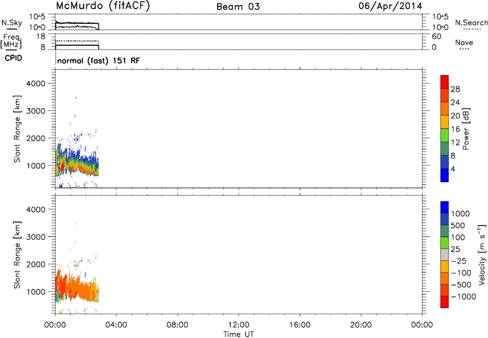
Task: Click the 12:00 time tick label
Action: click(x=239, y=325)
